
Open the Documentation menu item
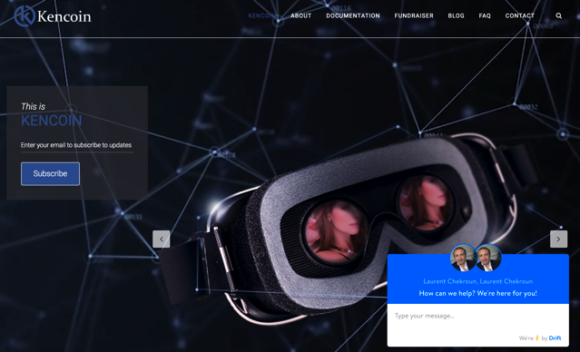click(353, 15)
